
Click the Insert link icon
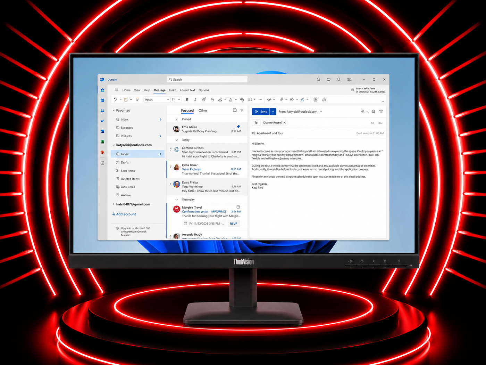pos(292,99)
